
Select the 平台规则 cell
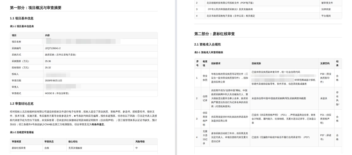coord(326,16)
